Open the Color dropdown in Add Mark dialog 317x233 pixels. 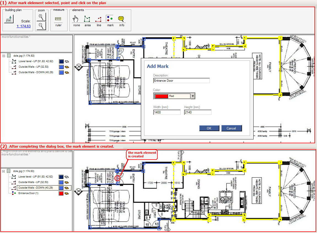click(193, 96)
